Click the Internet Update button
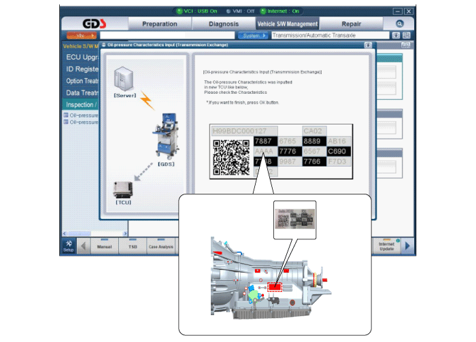 [386, 245]
